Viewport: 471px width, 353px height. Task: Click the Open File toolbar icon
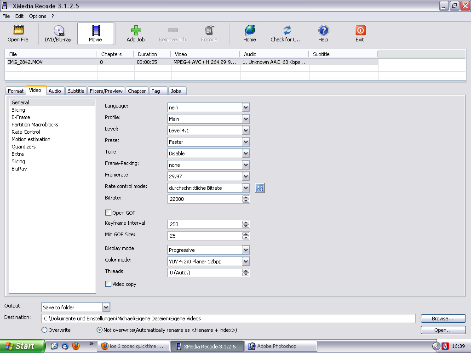18,31
